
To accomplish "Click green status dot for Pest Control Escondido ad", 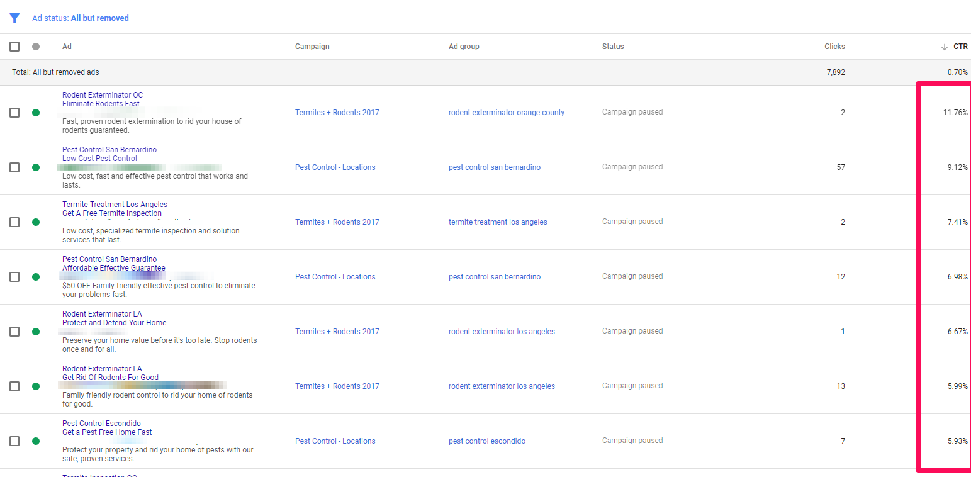I will point(36,441).
